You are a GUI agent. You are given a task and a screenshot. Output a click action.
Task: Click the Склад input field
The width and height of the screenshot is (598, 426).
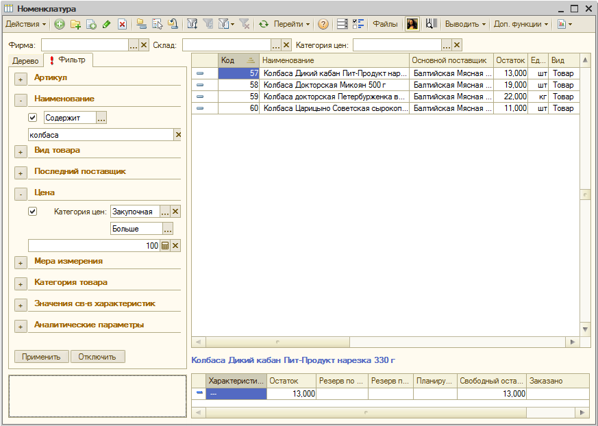click(227, 45)
